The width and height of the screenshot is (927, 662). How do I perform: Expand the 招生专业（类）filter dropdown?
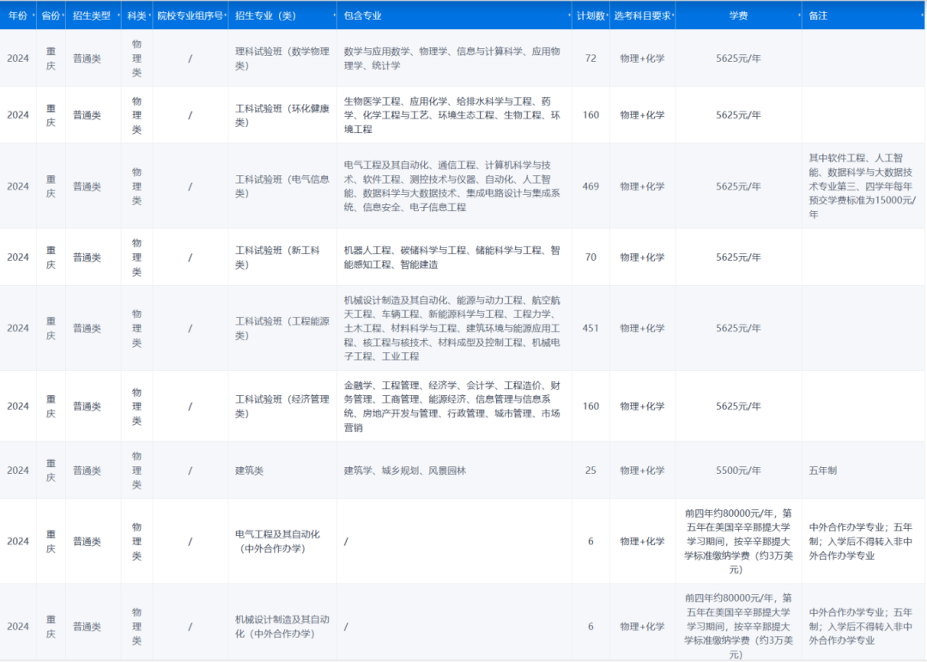tap(334, 14)
